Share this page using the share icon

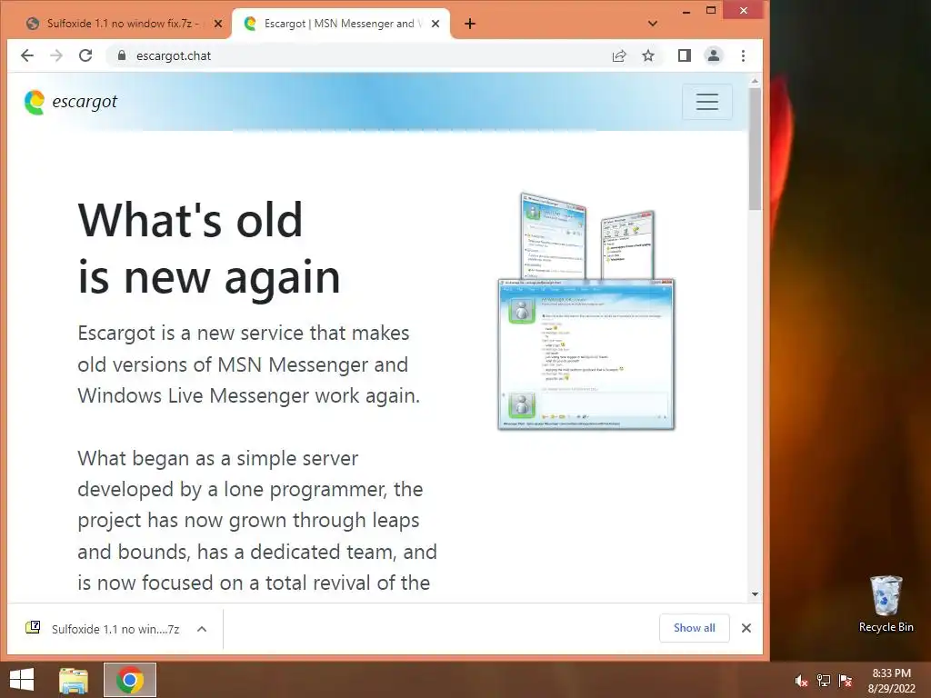coord(619,55)
